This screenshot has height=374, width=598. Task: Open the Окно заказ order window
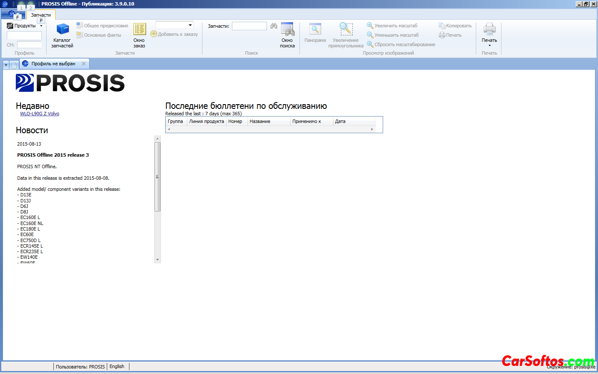point(139,35)
